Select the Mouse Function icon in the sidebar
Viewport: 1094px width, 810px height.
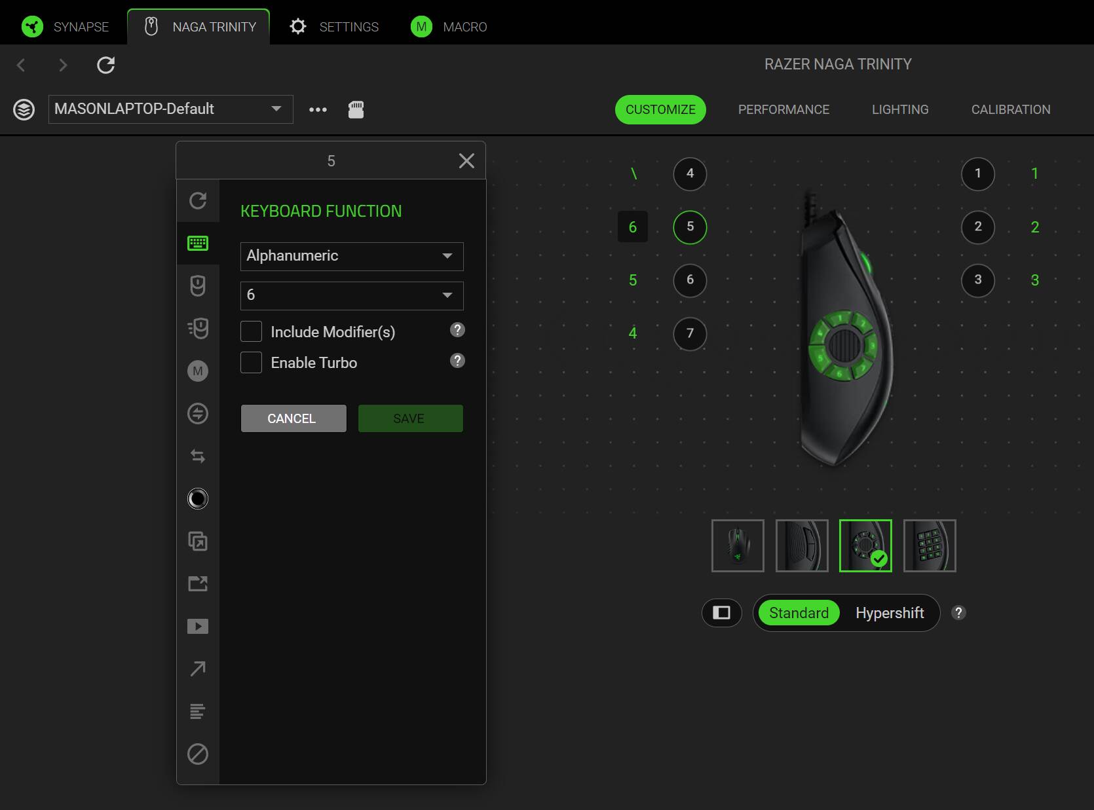coord(198,285)
